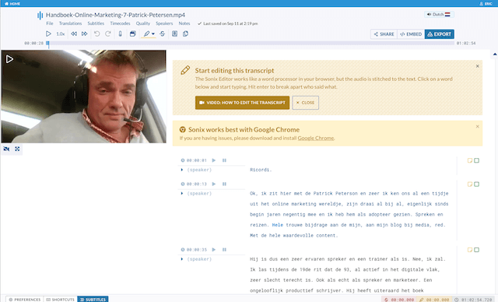498x302 pixels.
Task: Play the video using the overlay play icon
Action: click(9, 59)
